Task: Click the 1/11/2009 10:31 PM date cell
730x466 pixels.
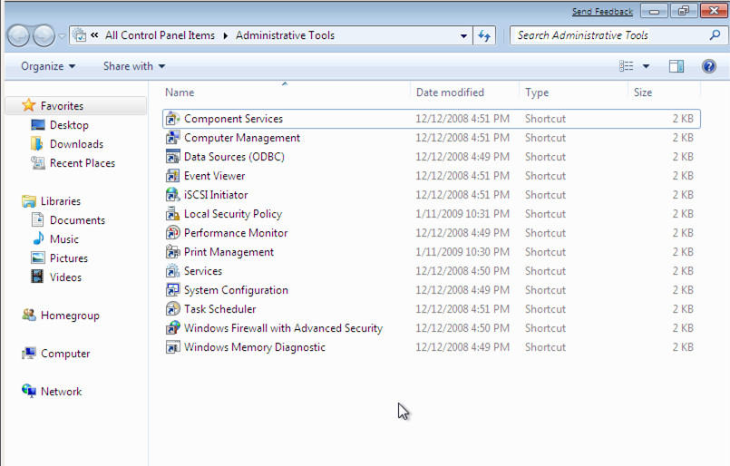Action: click(x=462, y=214)
